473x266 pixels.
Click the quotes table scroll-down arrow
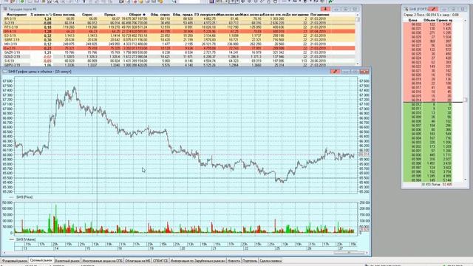tap(358, 64)
